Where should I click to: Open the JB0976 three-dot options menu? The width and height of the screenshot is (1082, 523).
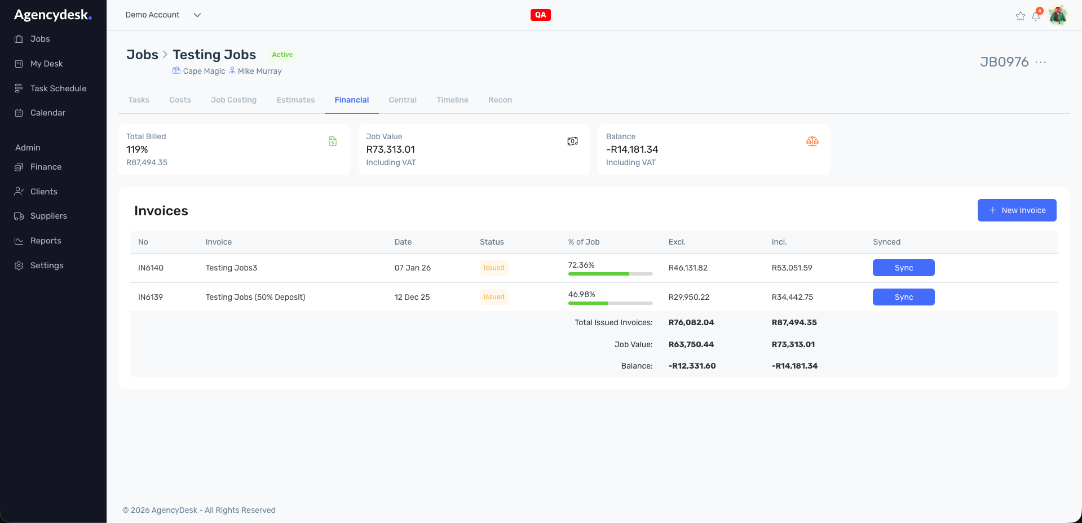pos(1041,62)
